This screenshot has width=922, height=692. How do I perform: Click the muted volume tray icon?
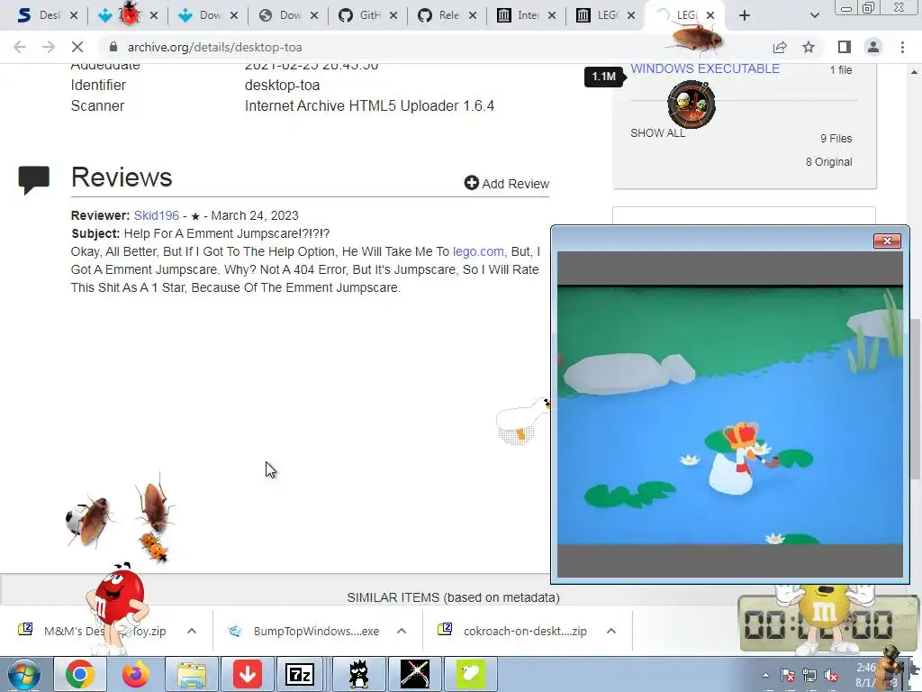click(831, 675)
